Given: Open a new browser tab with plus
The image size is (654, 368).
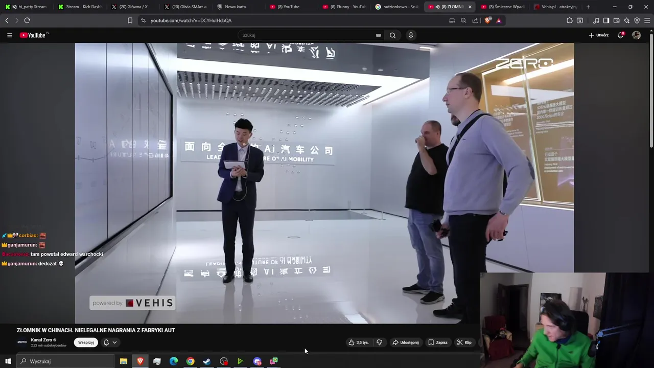Looking at the screenshot, I should point(588,7).
